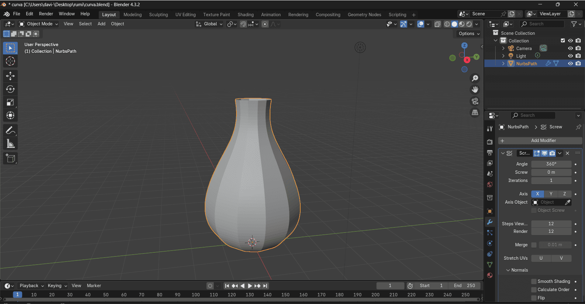Viewport: 585px width, 304px height.
Task: Open the Tool properties tab
Action: 490,129
